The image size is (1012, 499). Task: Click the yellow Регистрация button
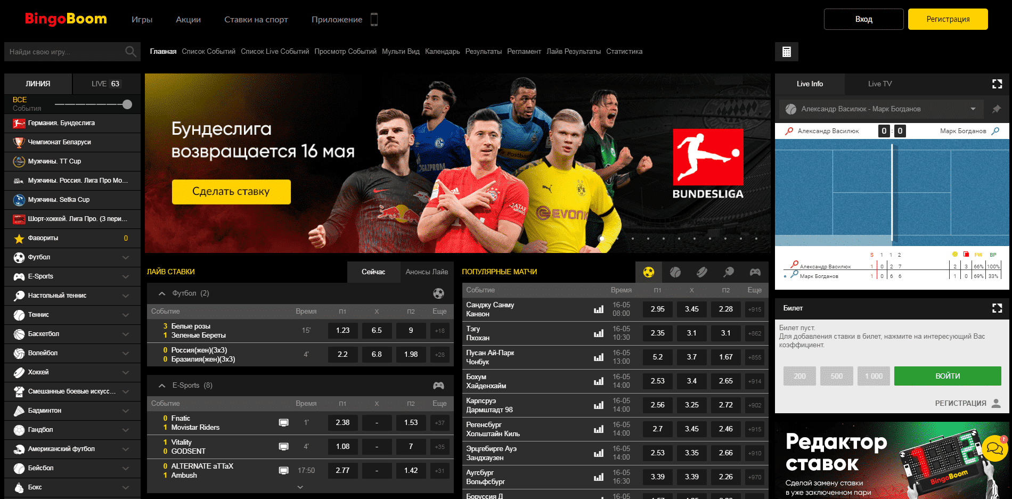click(948, 19)
